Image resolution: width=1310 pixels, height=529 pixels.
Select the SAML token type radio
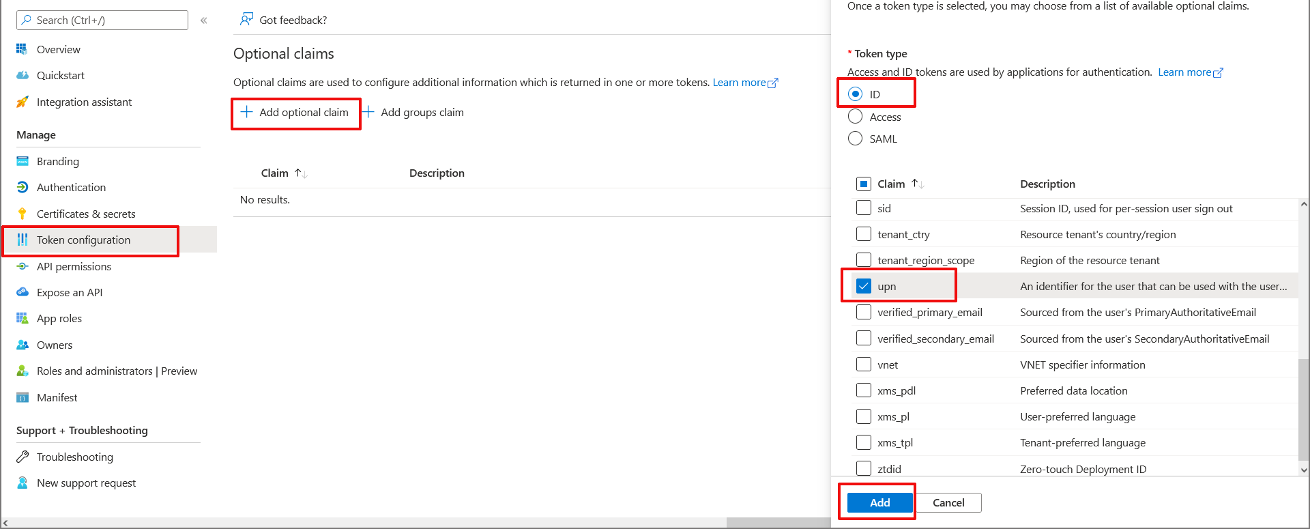coord(855,139)
